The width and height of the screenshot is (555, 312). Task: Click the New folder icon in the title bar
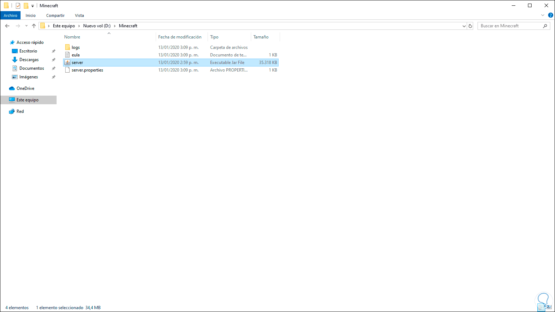(x=26, y=6)
